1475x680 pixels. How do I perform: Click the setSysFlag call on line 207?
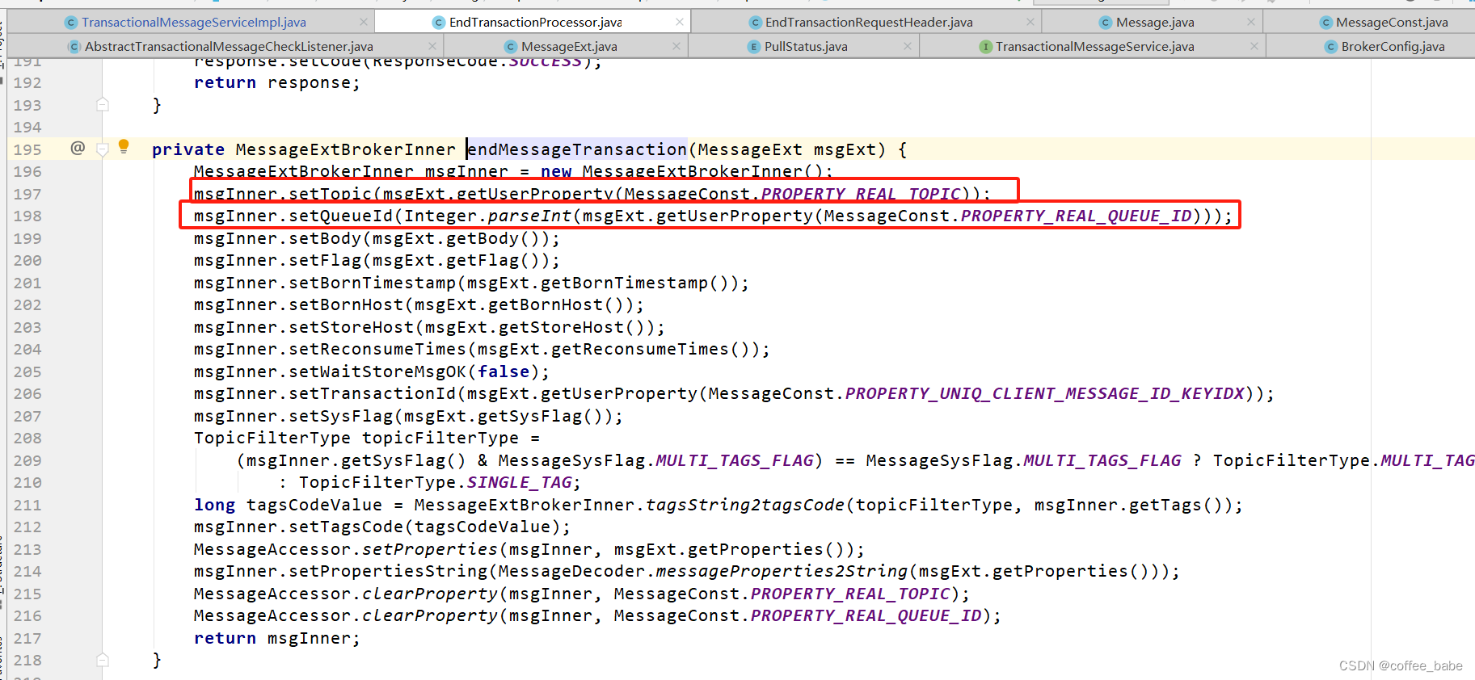(x=341, y=416)
